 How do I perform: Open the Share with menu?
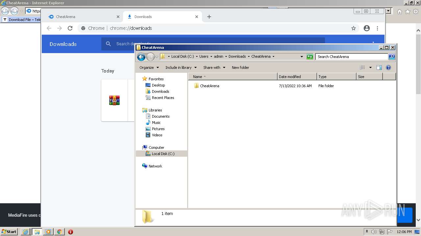pyautogui.click(x=214, y=68)
